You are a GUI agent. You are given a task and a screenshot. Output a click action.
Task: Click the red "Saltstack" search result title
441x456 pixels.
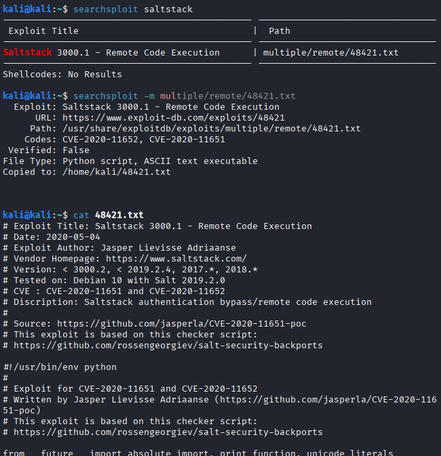26,53
